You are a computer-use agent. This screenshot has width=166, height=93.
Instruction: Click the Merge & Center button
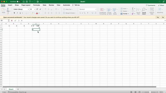click(x=70, y=13)
